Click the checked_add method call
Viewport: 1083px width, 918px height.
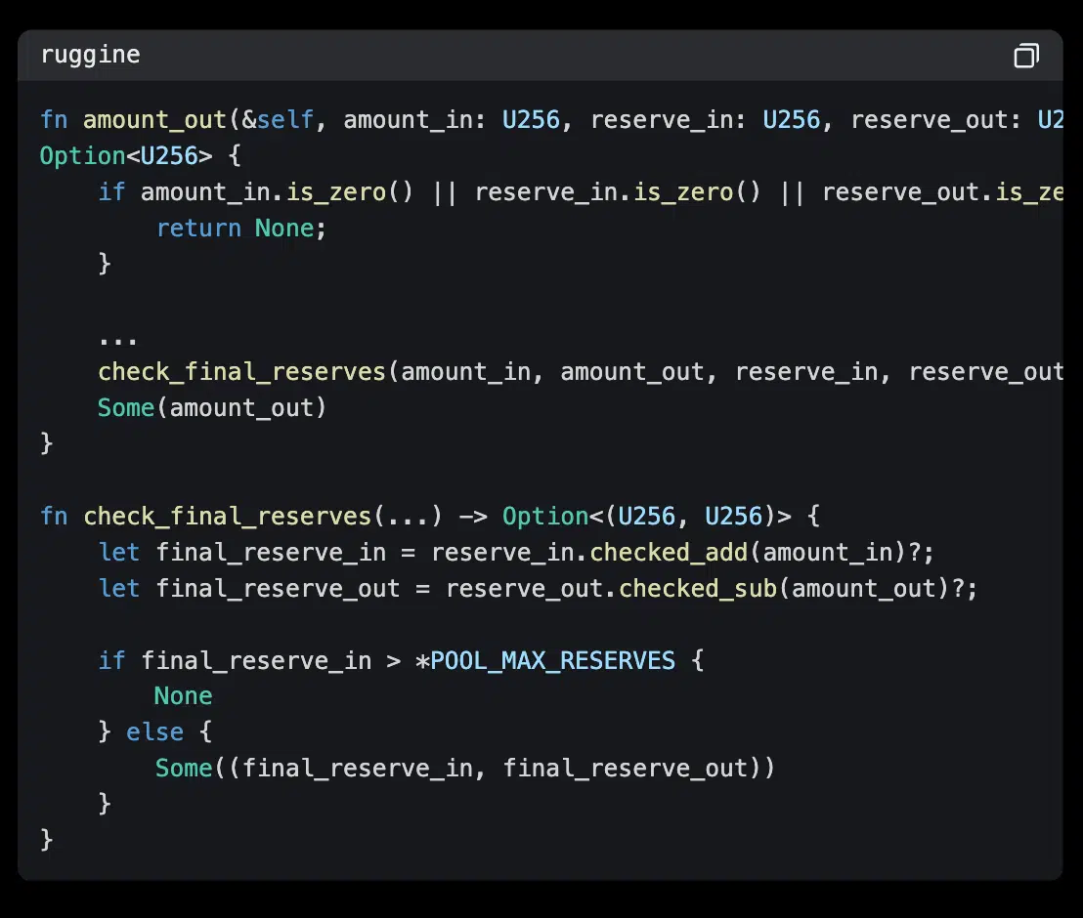click(669, 552)
